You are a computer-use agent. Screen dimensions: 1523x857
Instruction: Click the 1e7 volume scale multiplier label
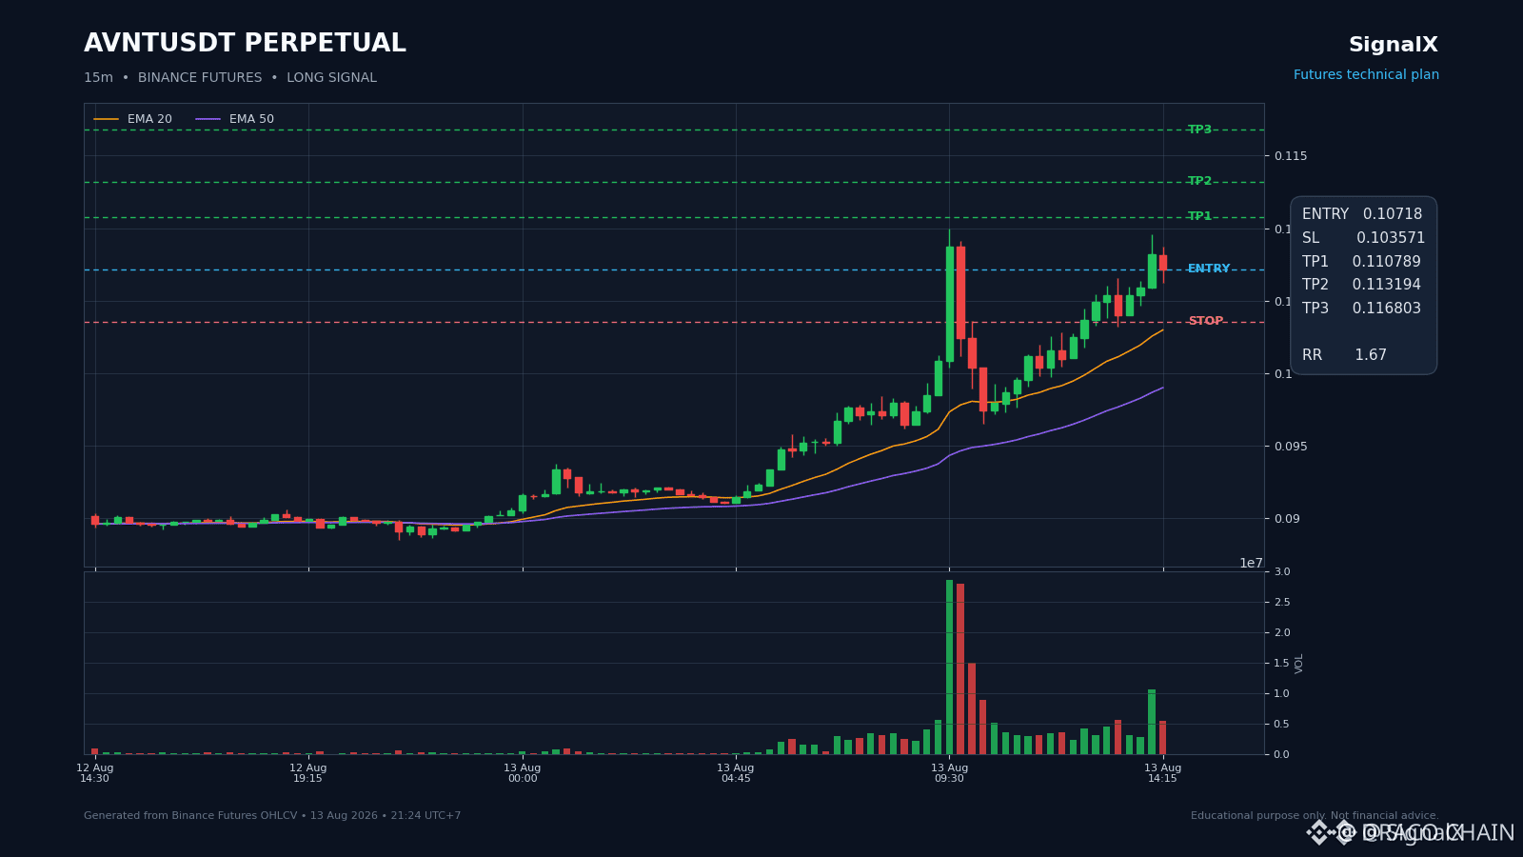1251,563
